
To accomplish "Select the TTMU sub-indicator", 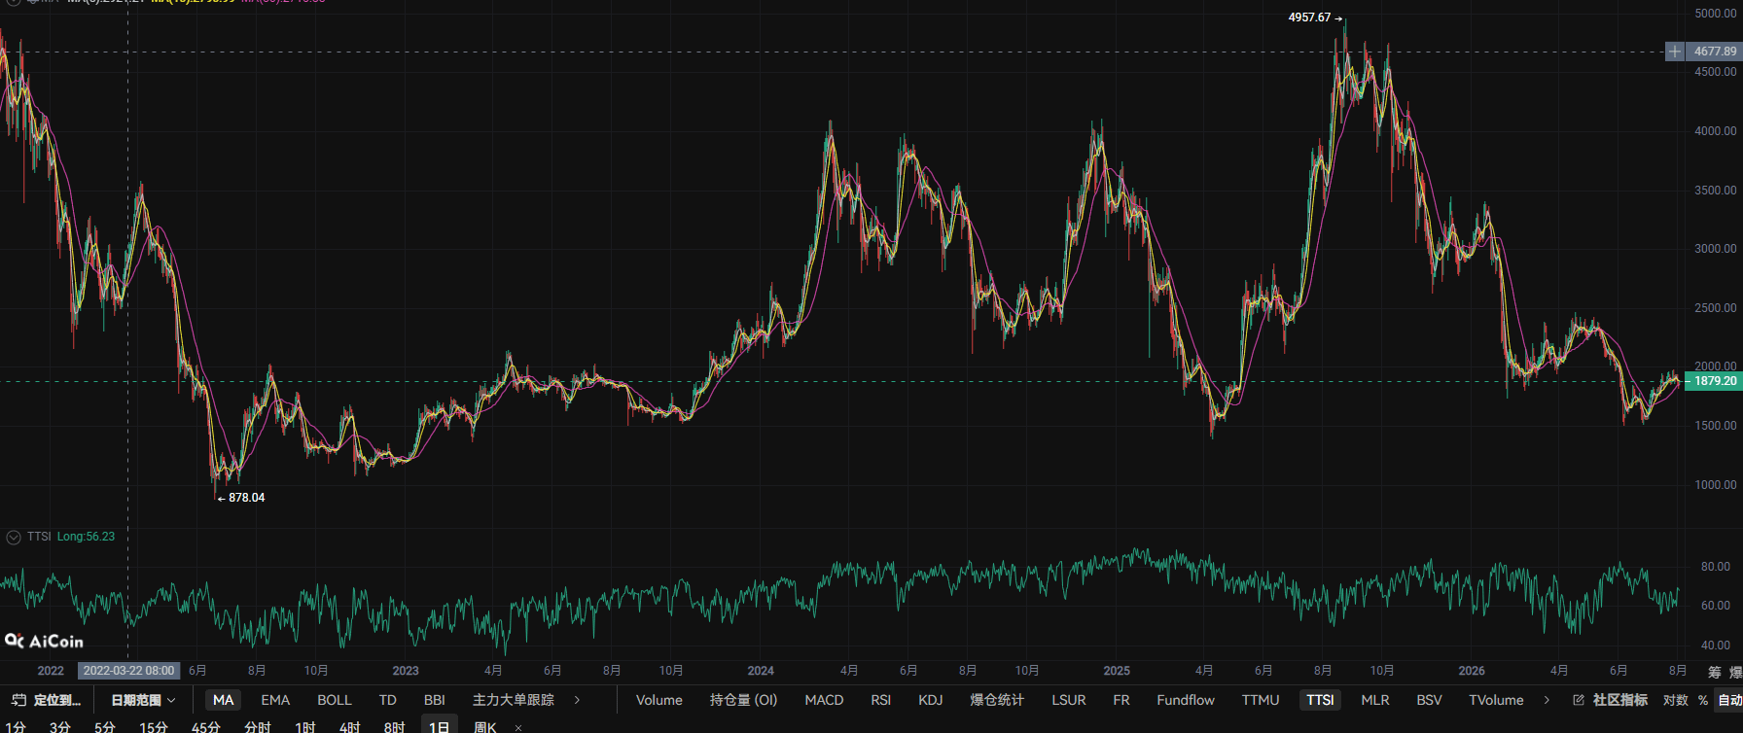I will coord(1261,700).
